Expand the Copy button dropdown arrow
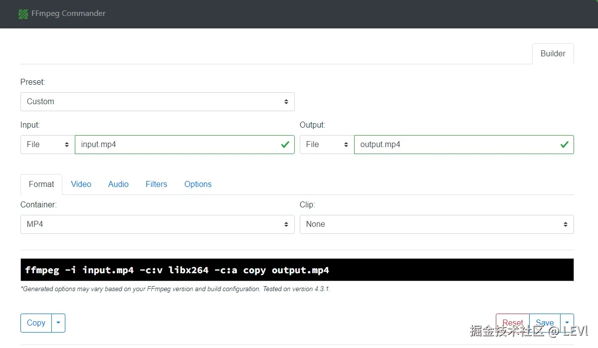This screenshot has width=598, height=348. 58,323
